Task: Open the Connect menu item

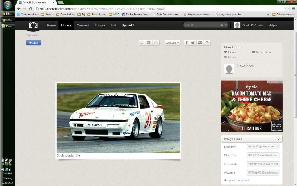Action: point(83,25)
